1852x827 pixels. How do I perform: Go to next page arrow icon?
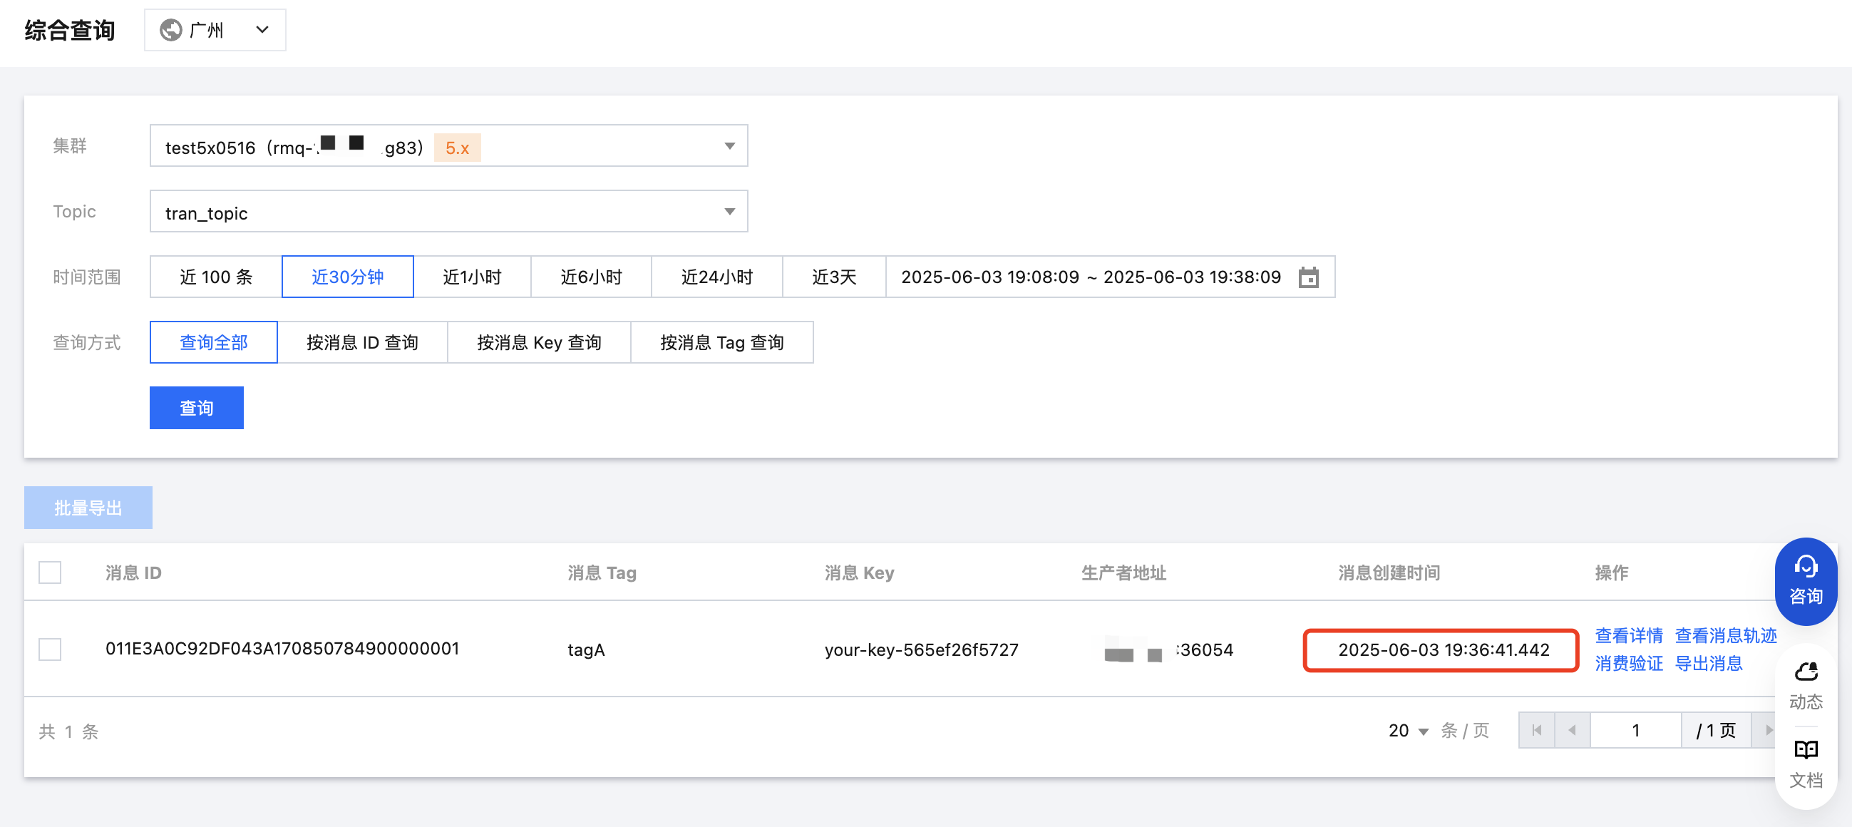(x=1767, y=731)
